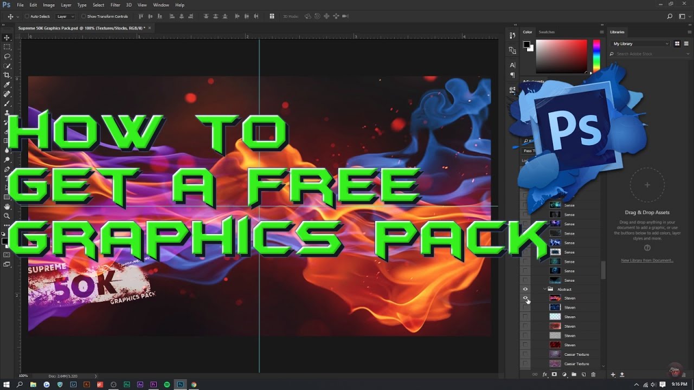
Task: Click the align top edges icon
Action: (x=141, y=16)
